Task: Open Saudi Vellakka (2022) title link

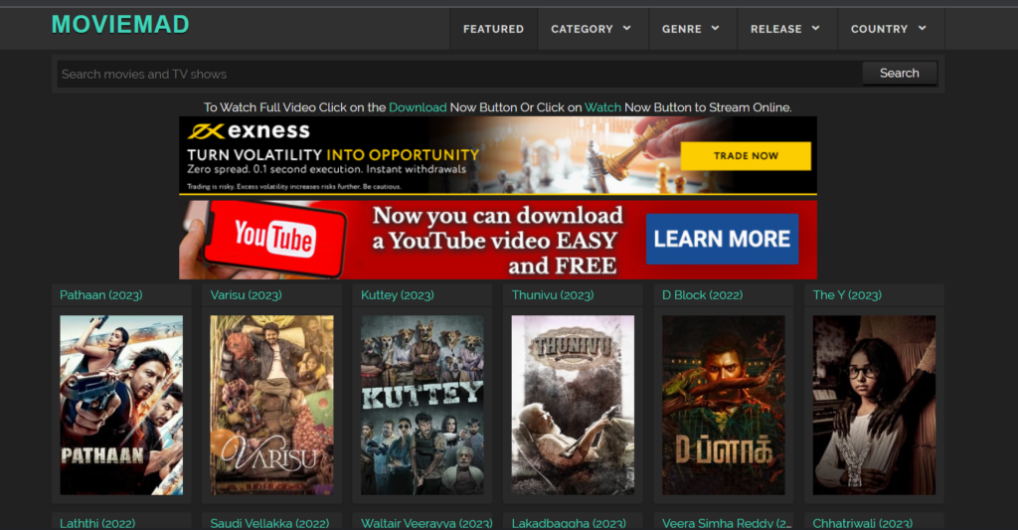Action: pyautogui.click(x=269, y=523)
